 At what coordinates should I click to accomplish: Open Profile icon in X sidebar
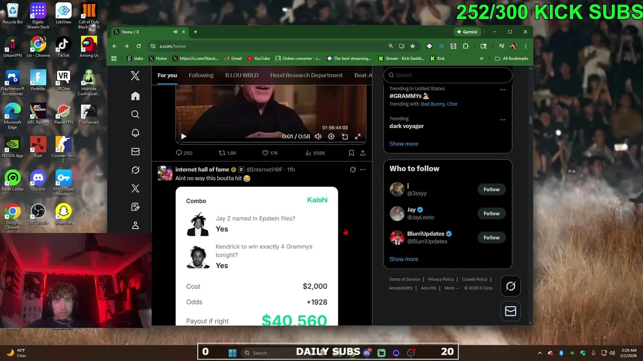135,226
